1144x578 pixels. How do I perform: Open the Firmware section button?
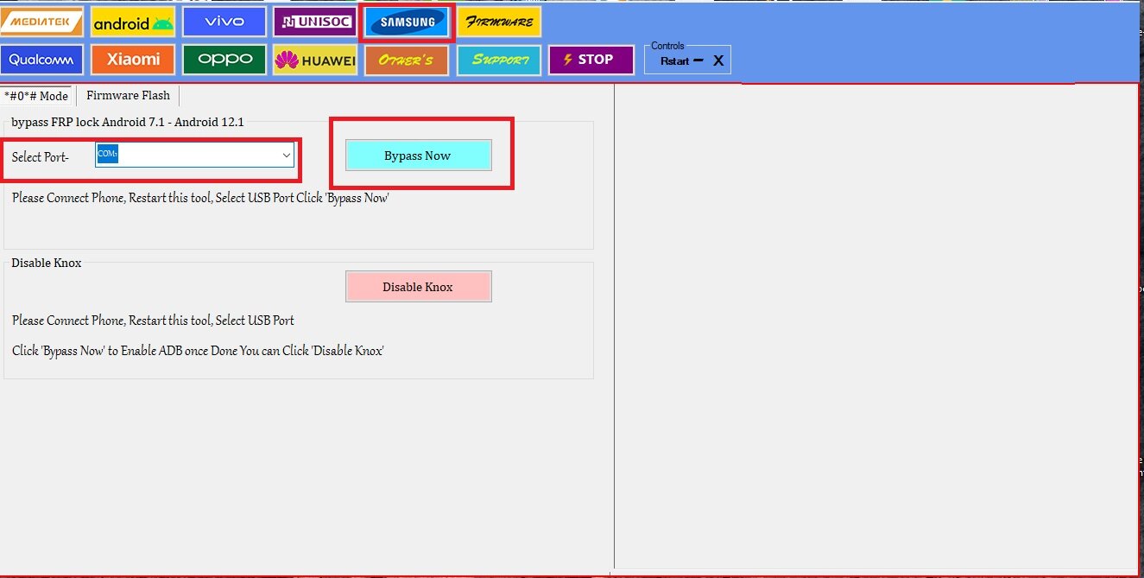499,22
